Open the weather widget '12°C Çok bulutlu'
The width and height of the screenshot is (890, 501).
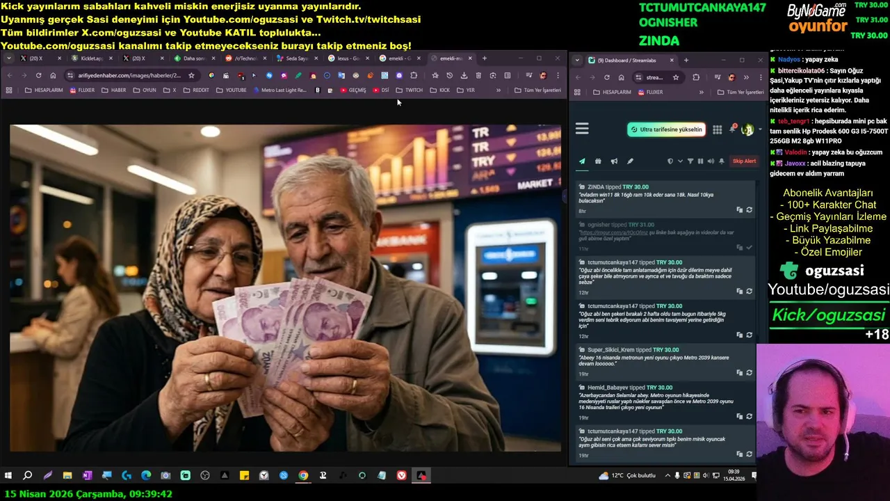click(x=628, y=475)
